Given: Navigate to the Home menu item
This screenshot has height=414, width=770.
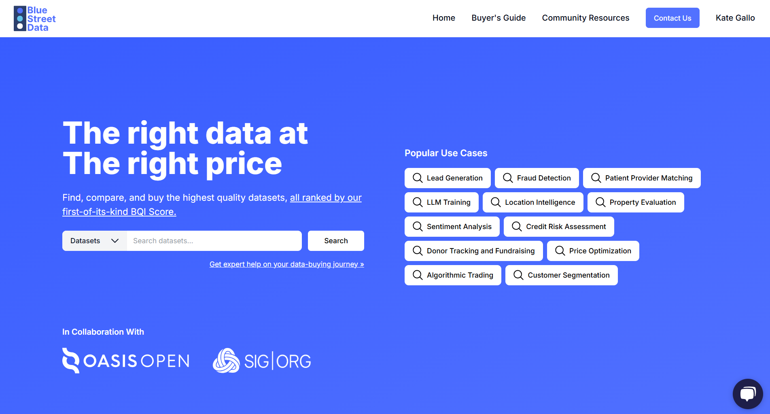Looking at the screenshot, I should tap(443, 18).
